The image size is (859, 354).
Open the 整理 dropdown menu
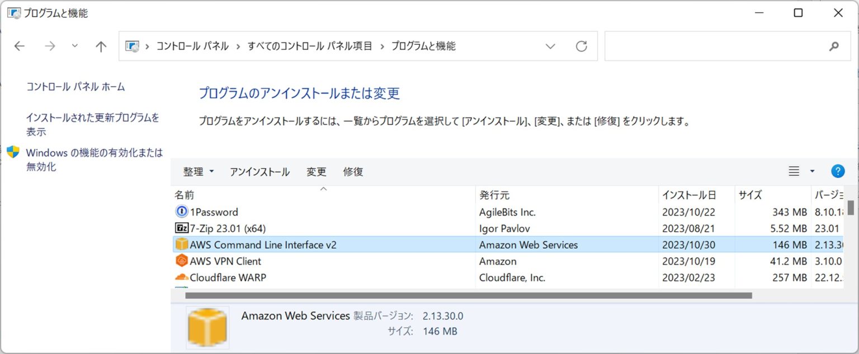(x=198, y=172)
